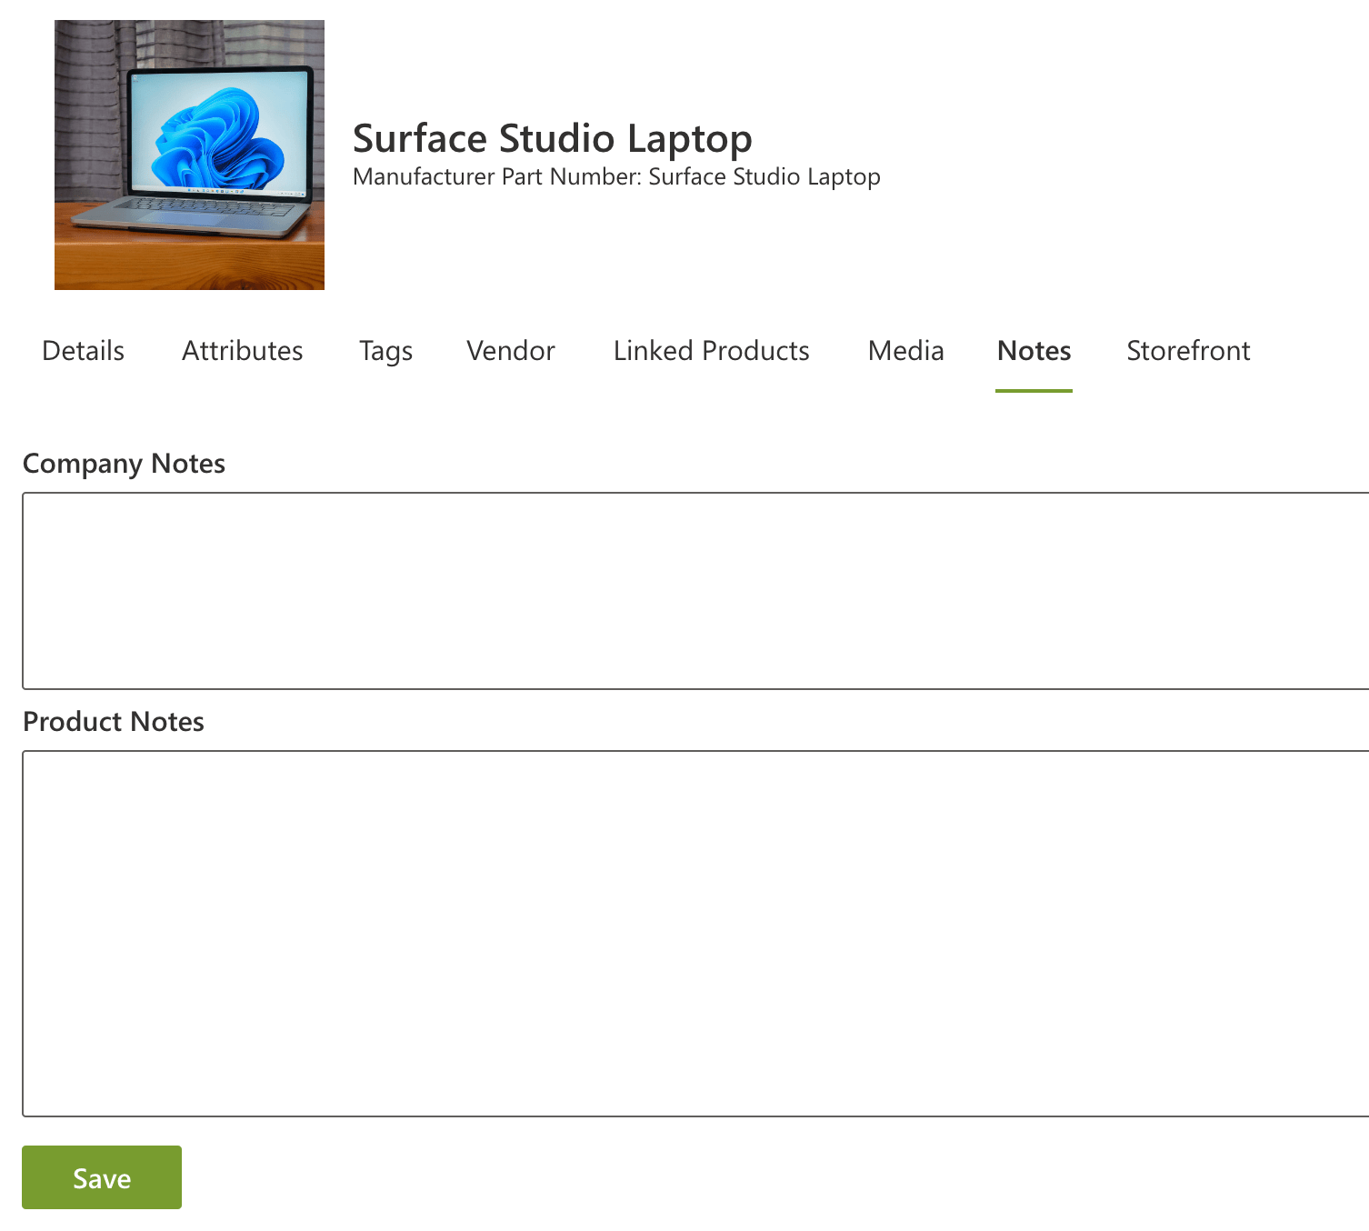Viewport: 1369px width, 1231px height.
Task: Select the Surface Studio Laptop title text
Action: [x=552, y=138]
